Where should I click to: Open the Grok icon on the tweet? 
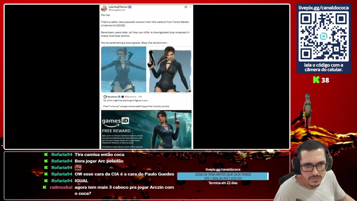186,7
